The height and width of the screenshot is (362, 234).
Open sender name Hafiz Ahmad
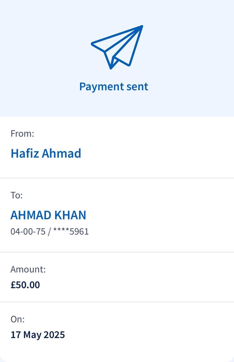pyautogui.click(x=46, y=153)
